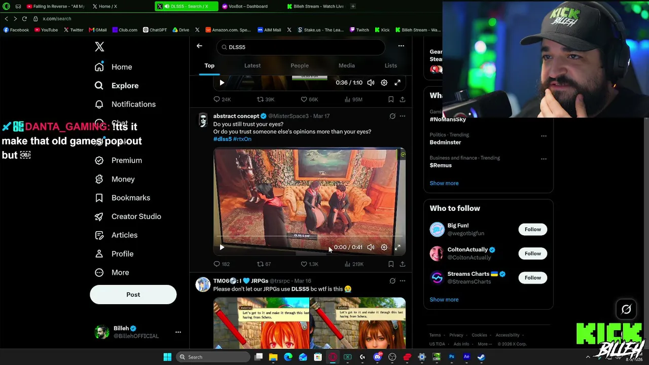The width and height of the screenshot is (649, 365).
Task: Share the post with 66K likes
Action: (x=402, y=99)
